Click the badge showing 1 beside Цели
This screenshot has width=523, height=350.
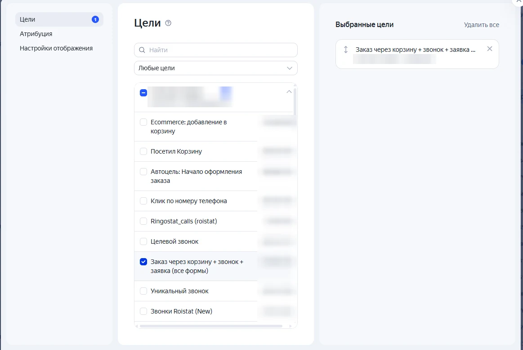(95, 19)
